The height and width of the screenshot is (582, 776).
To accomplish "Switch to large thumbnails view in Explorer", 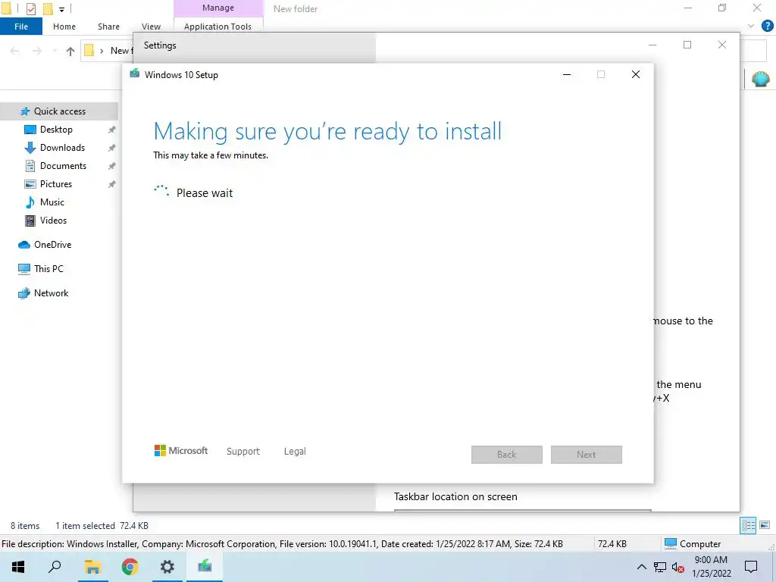I will 765,526.
